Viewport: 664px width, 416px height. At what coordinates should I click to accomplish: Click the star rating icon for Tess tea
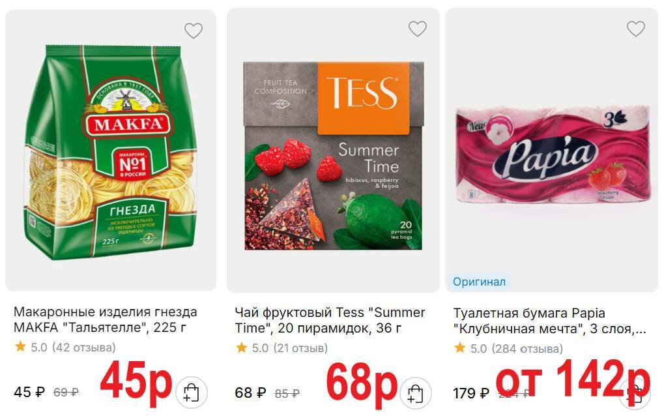[x=241, y=348]
